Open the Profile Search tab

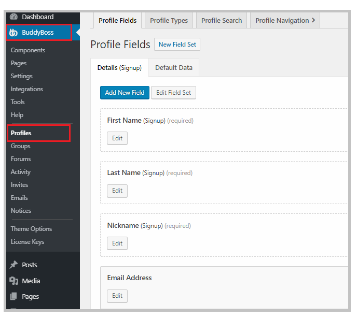click(221, 20)
